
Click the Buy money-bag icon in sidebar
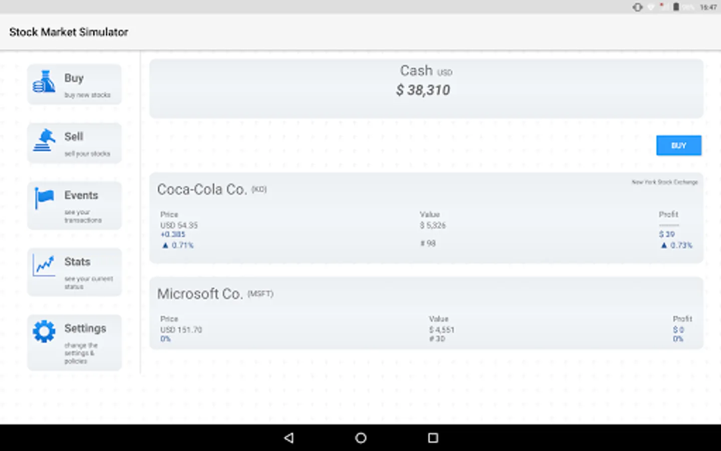tap(44, 82)
